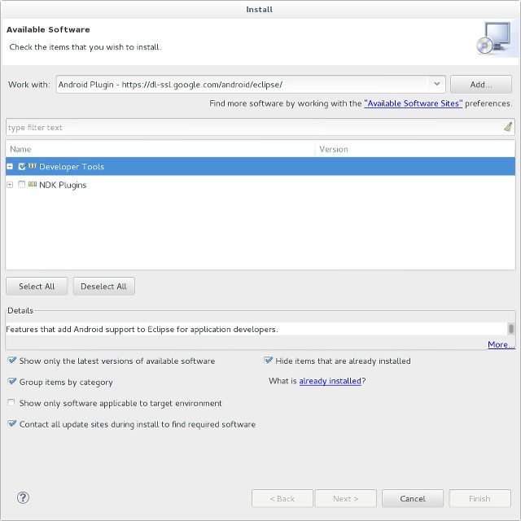Check the NDK Plugins checkbox
521x521 pixels.
click(x=22, y=185)
